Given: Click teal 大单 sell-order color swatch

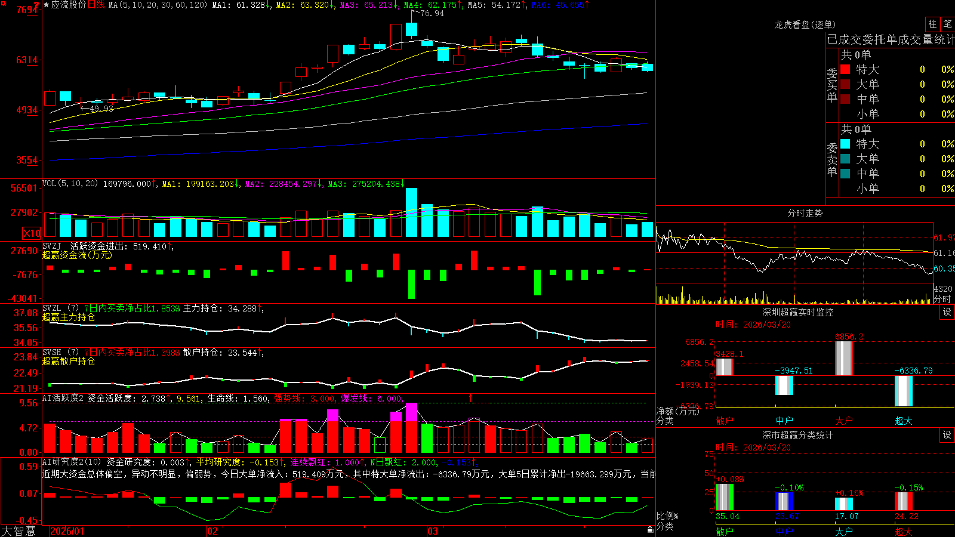Looking at the screenshot, I should (845, 159).
